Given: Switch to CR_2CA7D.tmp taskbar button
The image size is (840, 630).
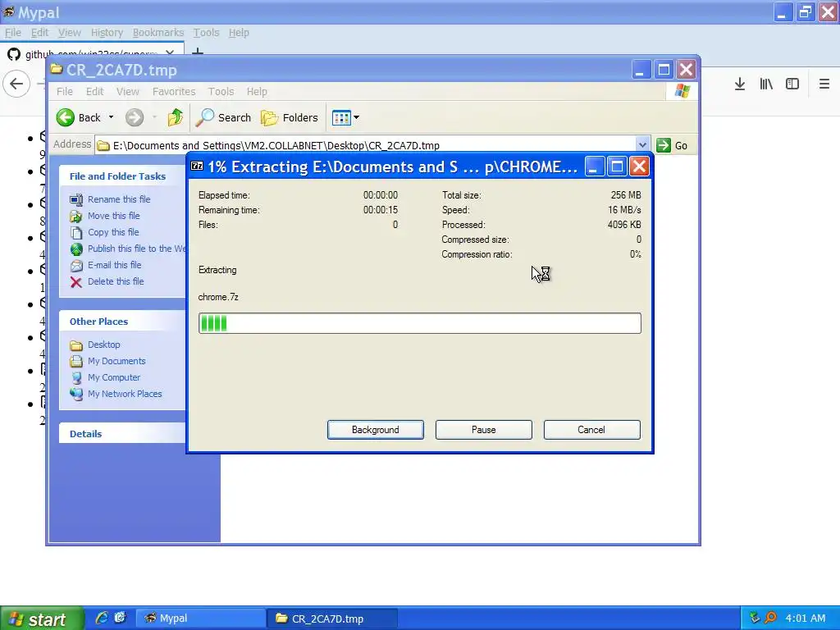Looking at the screenshot, I should coord(333,619).
